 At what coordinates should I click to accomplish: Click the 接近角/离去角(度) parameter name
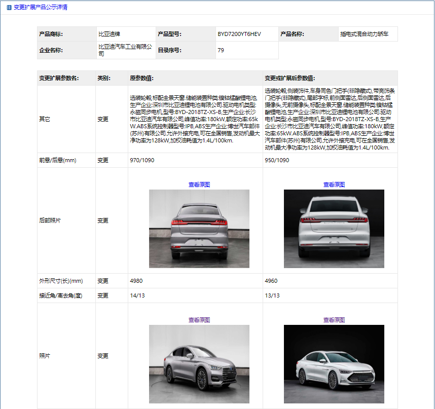pos(61,295)
